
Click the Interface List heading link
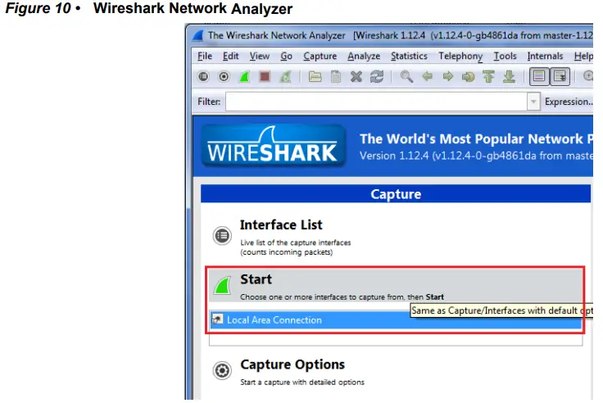(x=281, y=225)
